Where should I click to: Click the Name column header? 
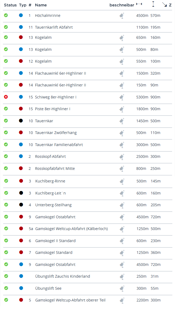click(x=41, y=5)
